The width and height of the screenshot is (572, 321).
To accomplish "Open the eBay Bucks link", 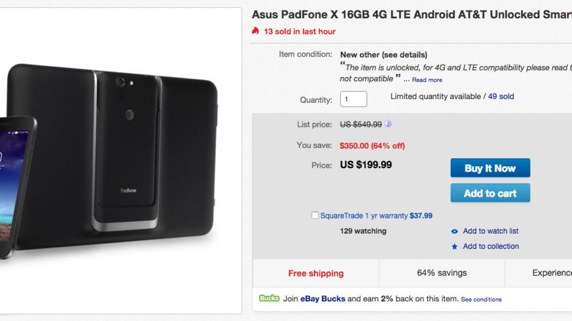I will tap(323, 299).
